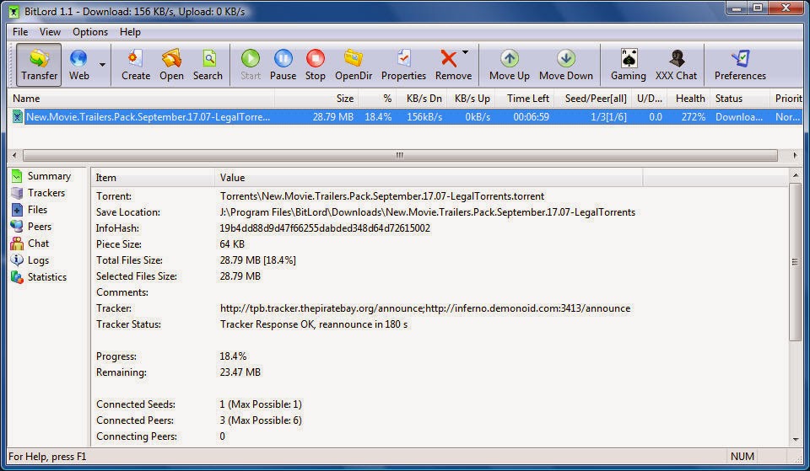Create a new torrent

pos(136,65)
